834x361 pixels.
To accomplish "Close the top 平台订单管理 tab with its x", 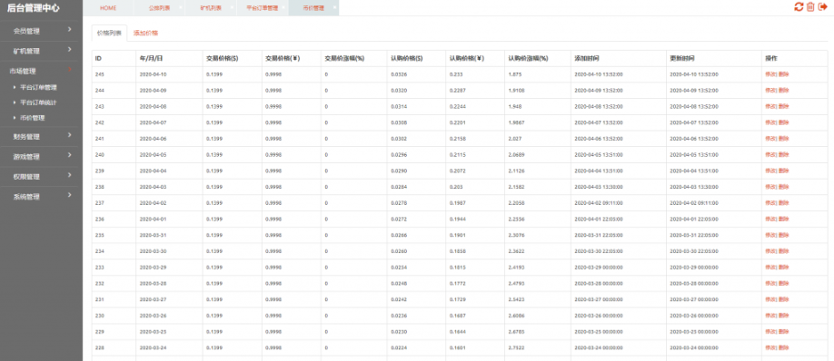I will click(283, 7).
